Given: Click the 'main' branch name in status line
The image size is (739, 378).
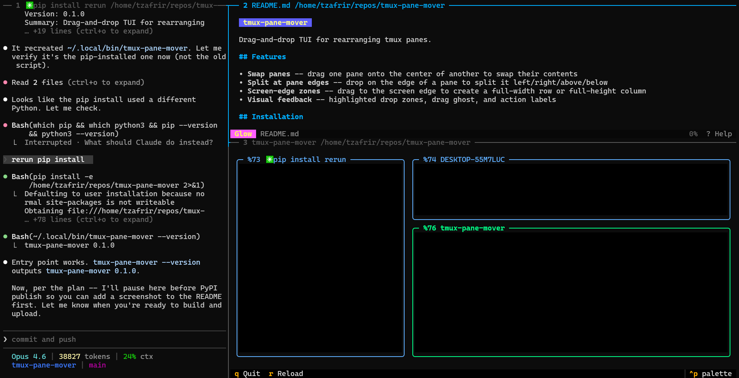Looking at the screenshot, I should pos(97,365).
